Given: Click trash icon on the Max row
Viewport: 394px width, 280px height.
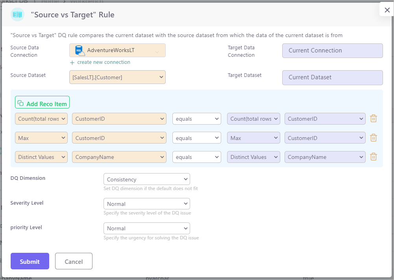Looking at the screenshot, I should pos(374,138).
